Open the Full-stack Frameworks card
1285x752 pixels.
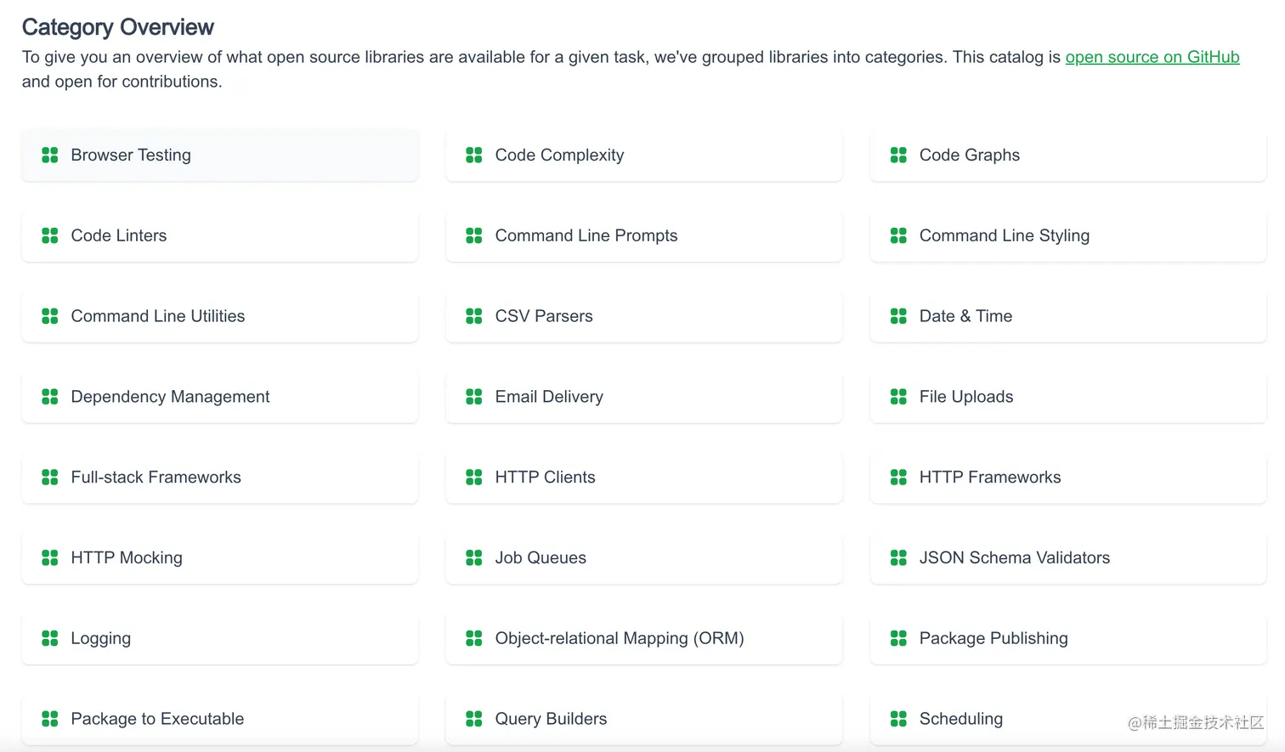tap(156, 478)
